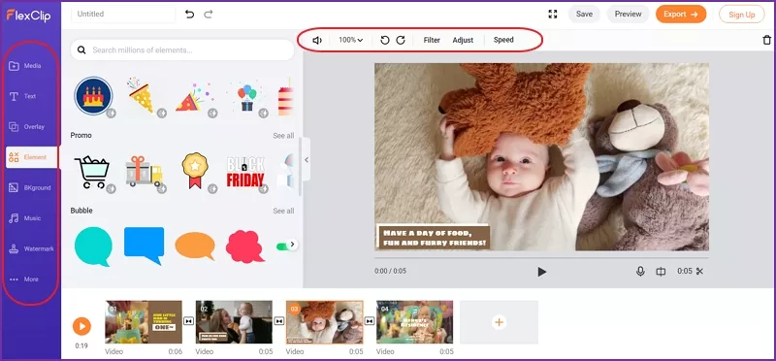Add the red cloud speech bubble
Image resolution: width=776 pixels, height=361 pixels.
pos(245,246)
